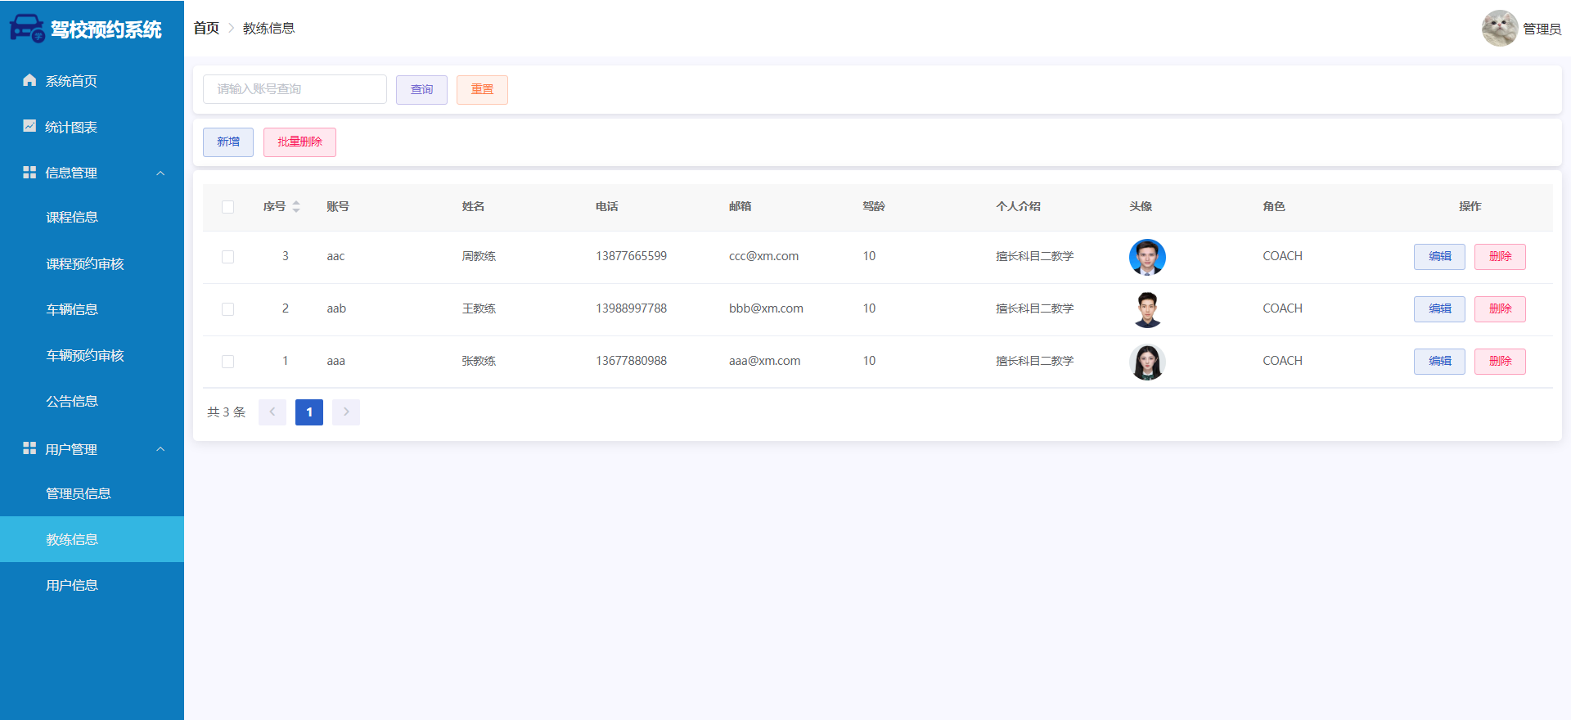This screenshot has width=1571, height=720.
Task: Open 课程预约审核 in the sidebar
Action: (92, 263)
